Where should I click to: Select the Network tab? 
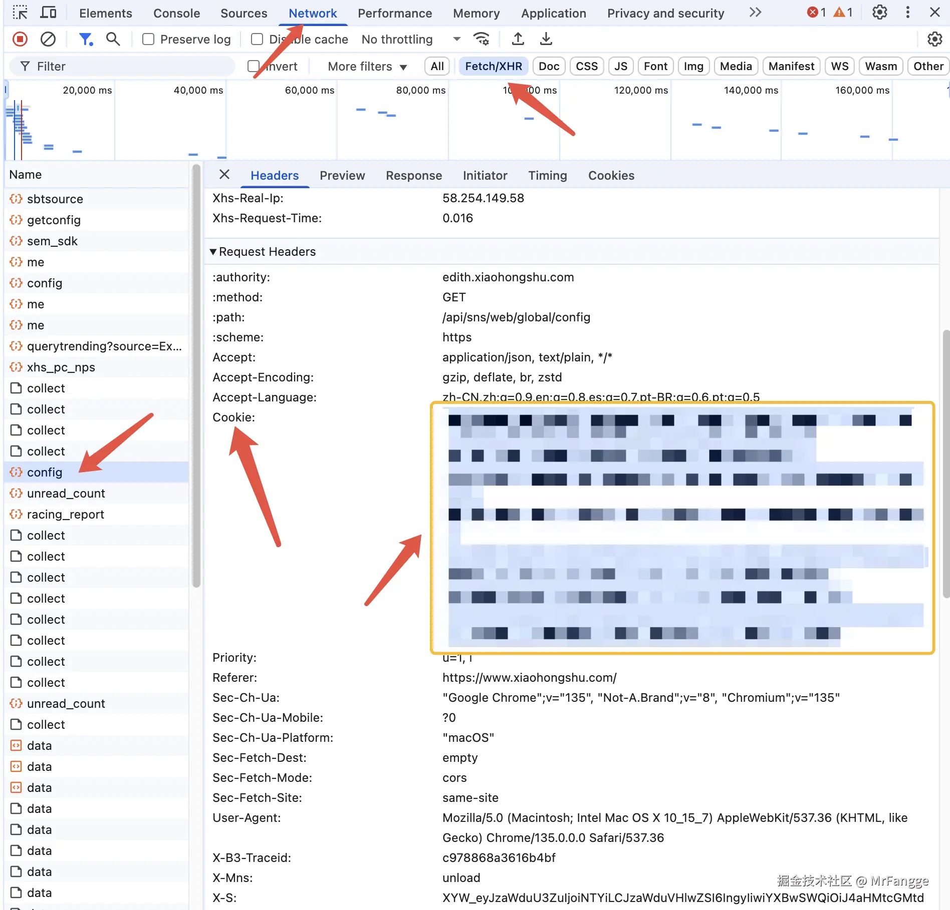pos(313,13)
